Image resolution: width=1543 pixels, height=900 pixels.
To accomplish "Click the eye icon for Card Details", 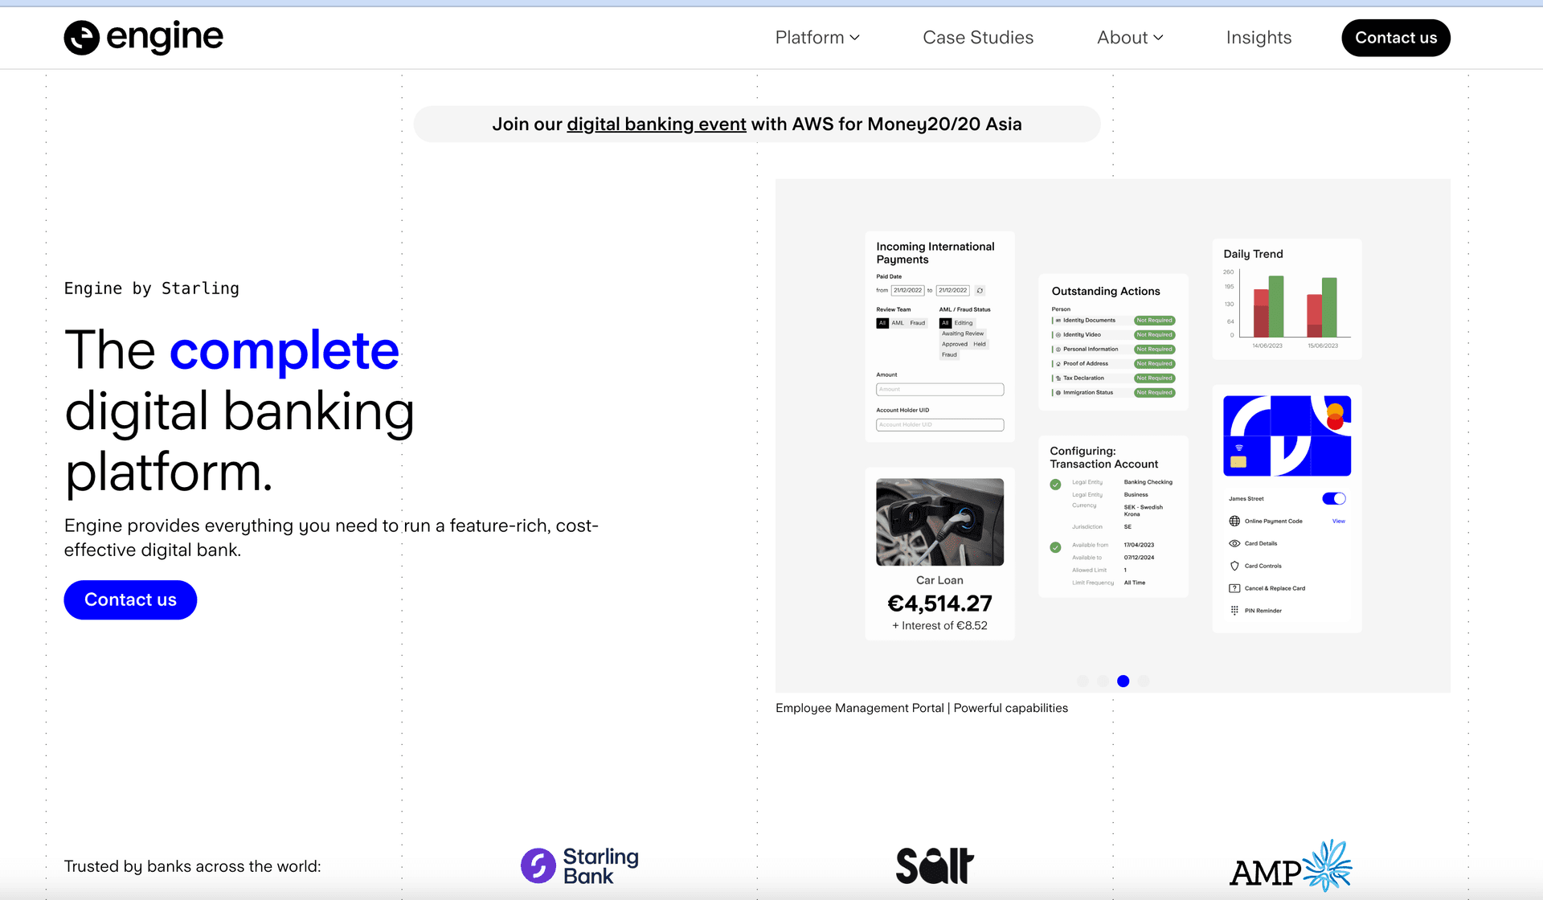I will click(x=1234, y=543).
